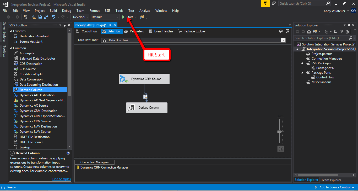The width and height of the screenshot is (358, 191).
Task: Open the SSIS menu
Action: [108, 11]
